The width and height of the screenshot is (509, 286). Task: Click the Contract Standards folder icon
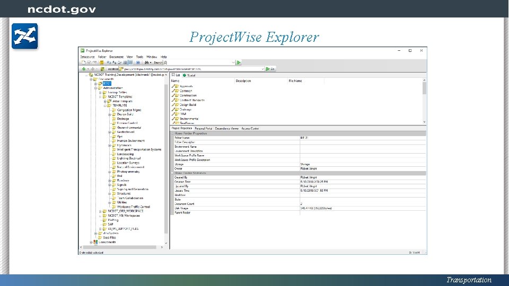pyautogui.click(x=177, y=100)
